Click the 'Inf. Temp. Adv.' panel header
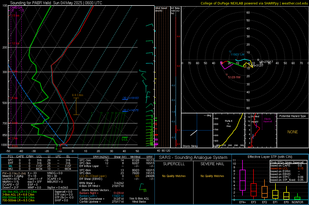Image resolution: width=309 pixels, height=205 pixels. [175, 11]
